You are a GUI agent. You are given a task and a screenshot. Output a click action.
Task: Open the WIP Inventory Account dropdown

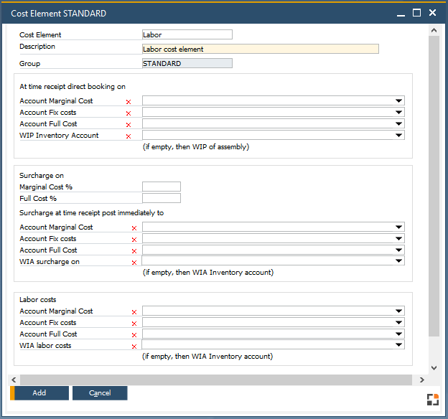point(398,136)
